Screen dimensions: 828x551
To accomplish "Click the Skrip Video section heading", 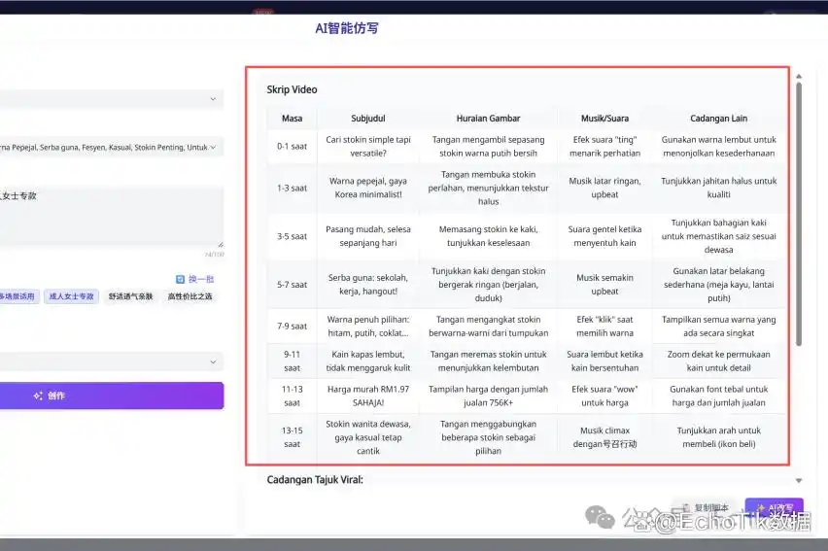I will (292, 89).
